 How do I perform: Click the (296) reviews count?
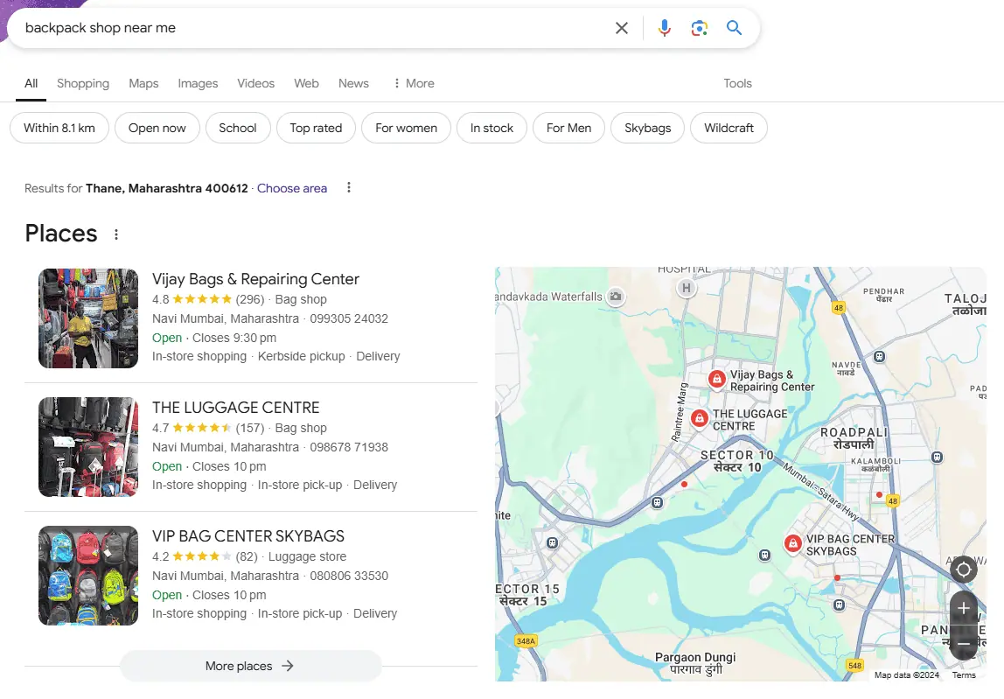pyautogui.click(x=250, y=299)
